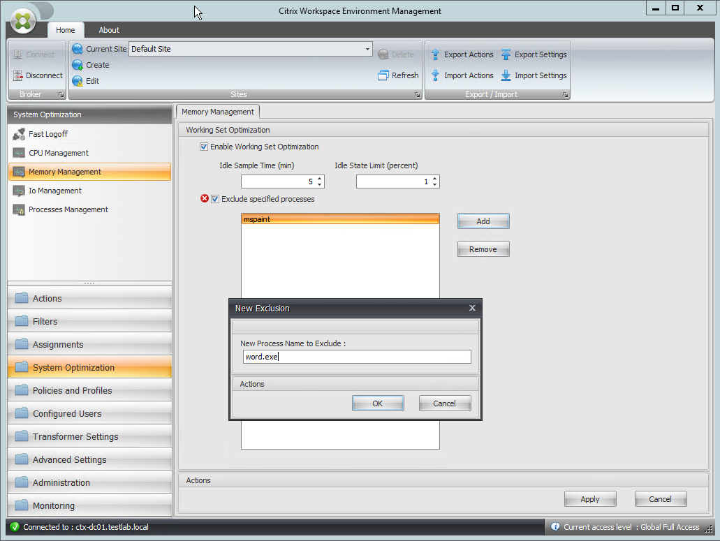Click the New Process Name input field
The height and width of the screenshot is (541, 720).
(x=357, y=357)
